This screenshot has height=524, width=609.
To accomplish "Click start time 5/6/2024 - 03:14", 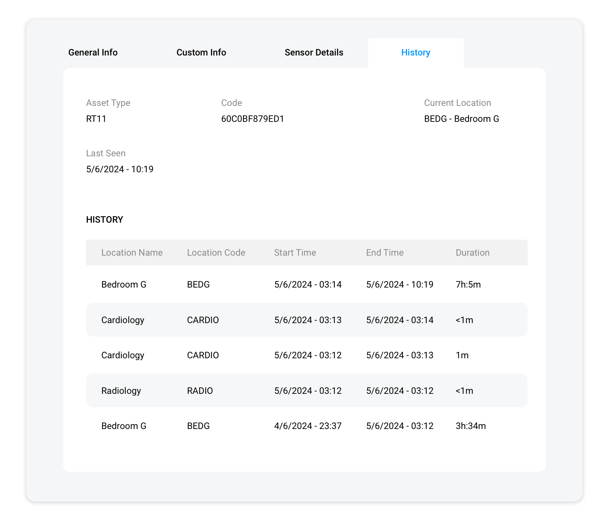I will coord(308,284).
